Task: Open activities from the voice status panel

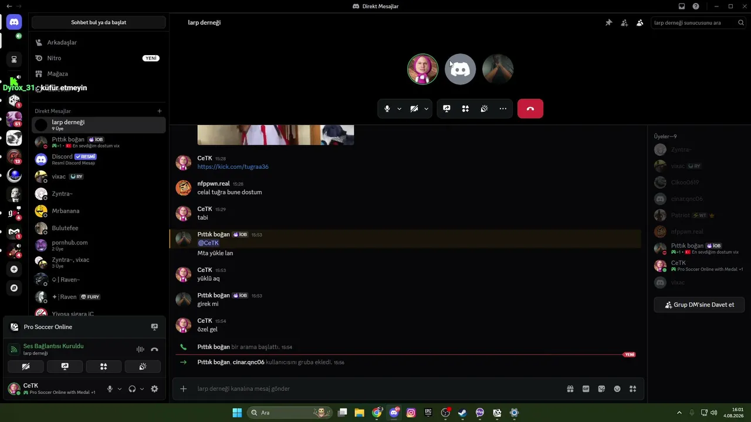Action: (x=103, y=366)
